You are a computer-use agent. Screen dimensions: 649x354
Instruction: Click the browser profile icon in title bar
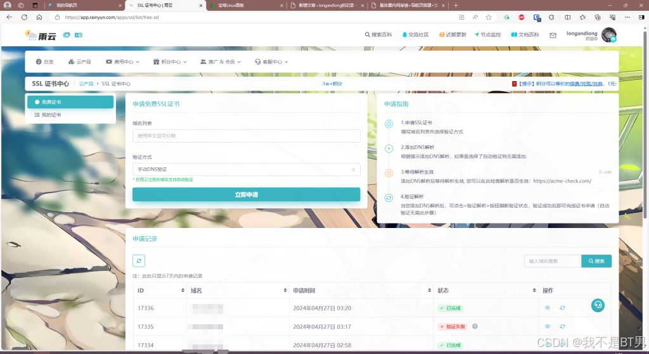(x=8, y=5)
